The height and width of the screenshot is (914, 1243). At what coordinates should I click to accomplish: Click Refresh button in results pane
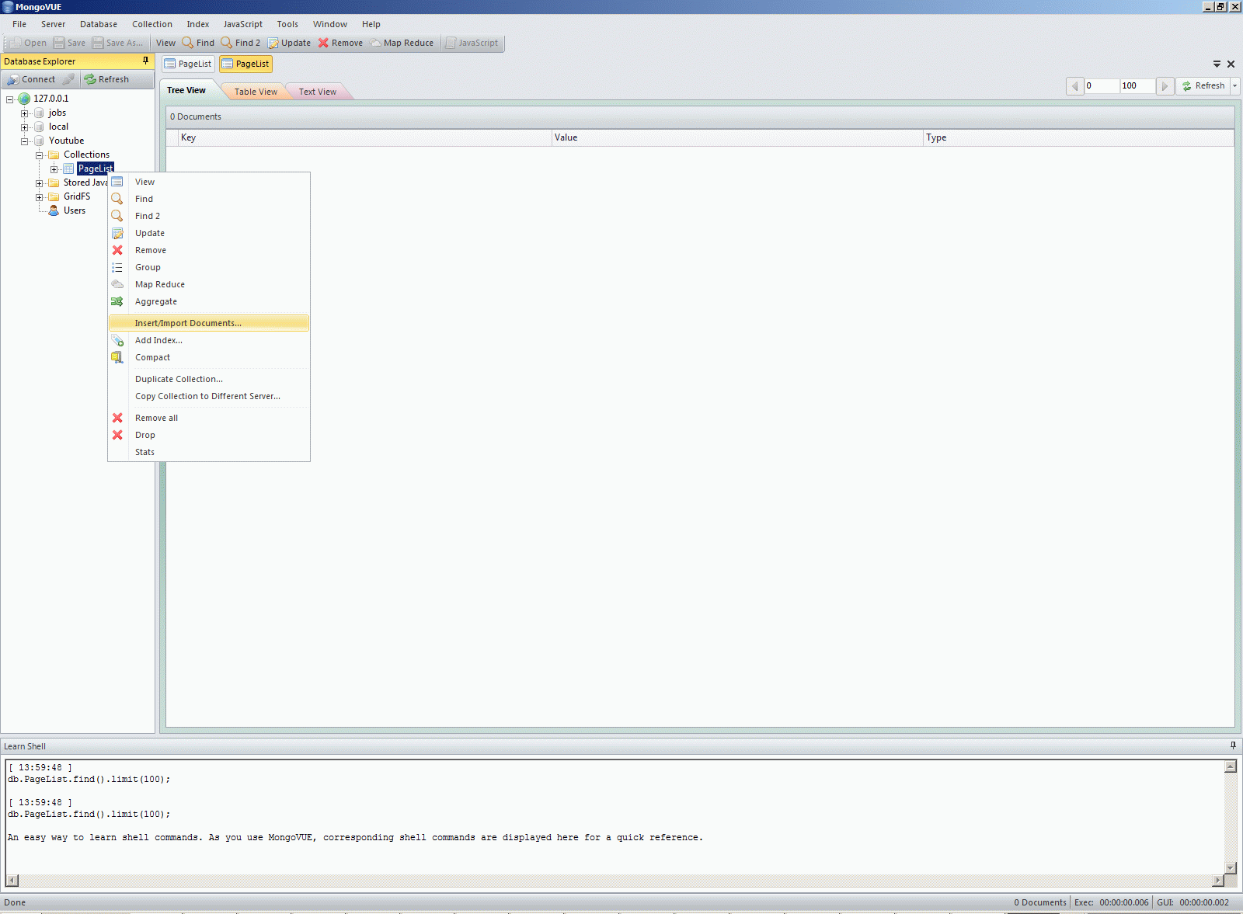(1203, 85)
